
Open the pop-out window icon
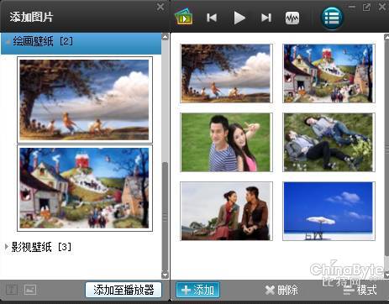click(x=366, y=7)
